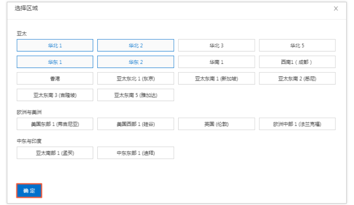Choose 亚太东南 5 (雅加达) region

(x=135, y=95)
